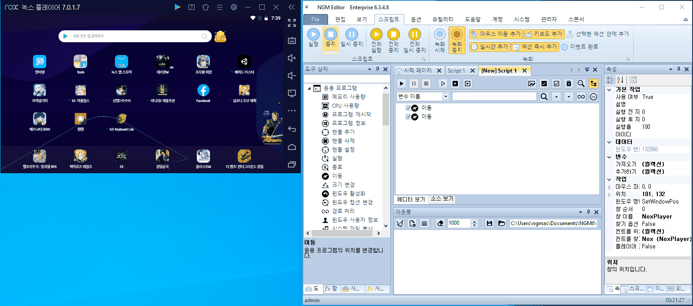Click the 전체 중지 stop-all icon
693x306 pixels.
pyautogui.click(x=394, y=34)
